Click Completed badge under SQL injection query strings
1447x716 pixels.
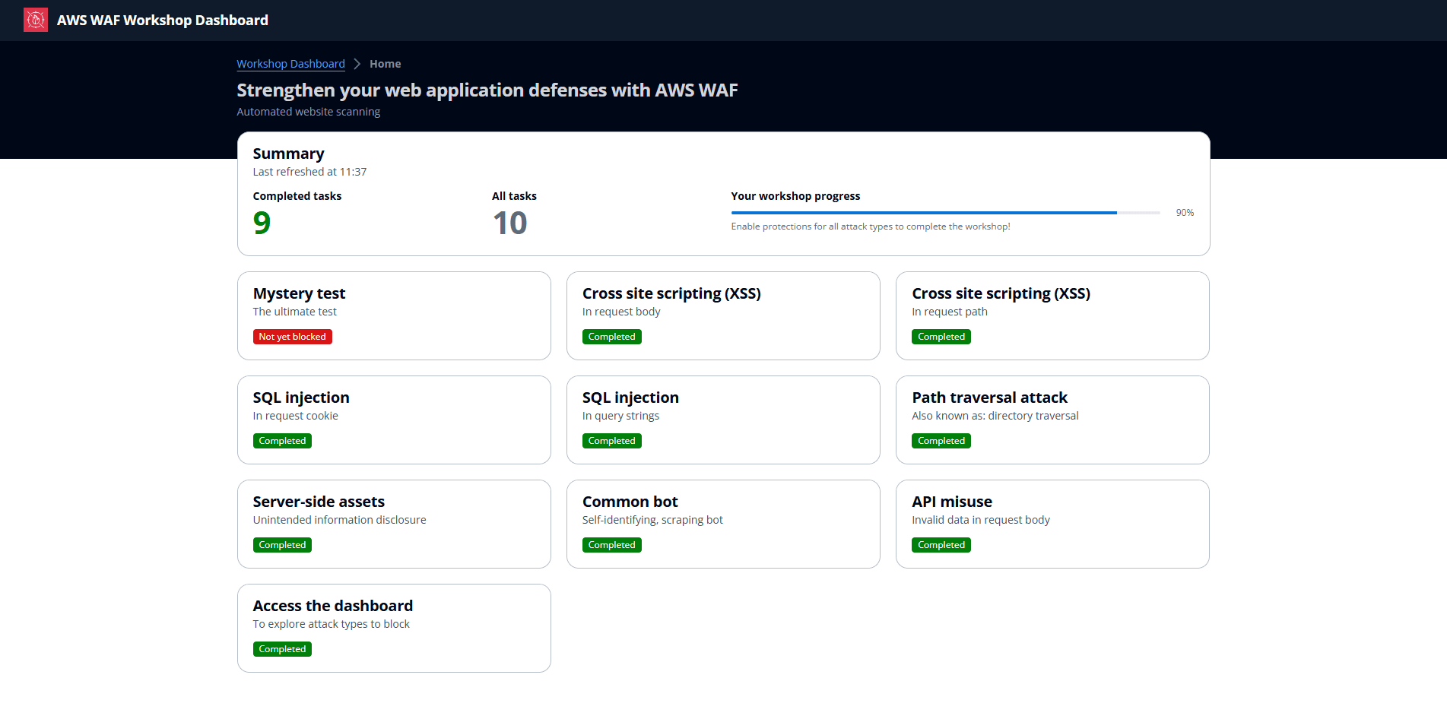coord(612,441)
